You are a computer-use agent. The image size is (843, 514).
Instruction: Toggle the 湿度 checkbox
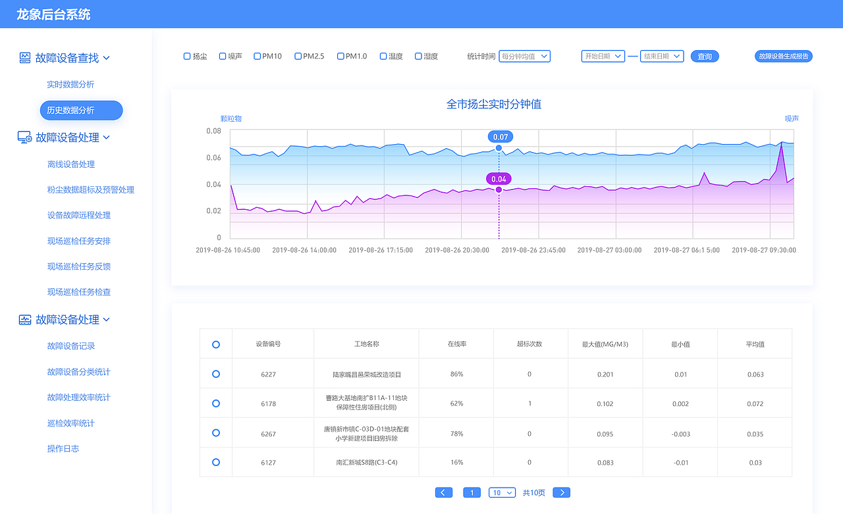click(x=418, y=57)
